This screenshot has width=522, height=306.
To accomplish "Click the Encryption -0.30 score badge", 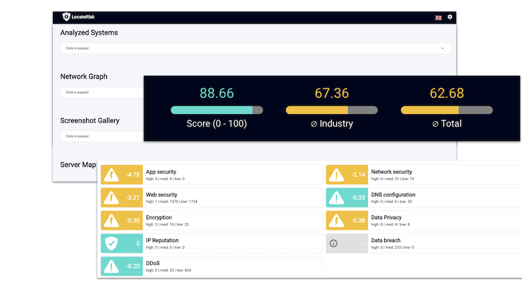I will click(133, 221).
